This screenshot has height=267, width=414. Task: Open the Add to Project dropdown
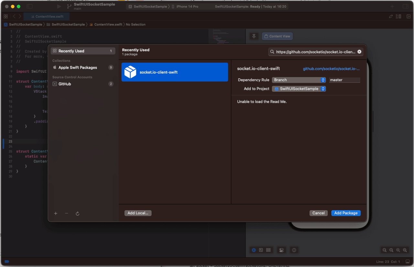[x=299, y=89]
